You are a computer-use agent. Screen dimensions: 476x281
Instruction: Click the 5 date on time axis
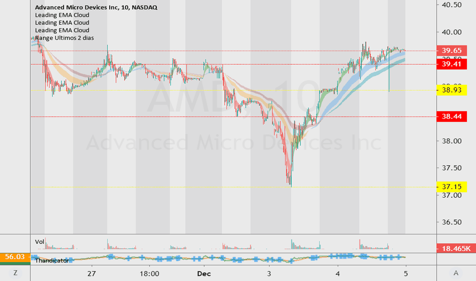pyautogui.click(x=406, y=274)
